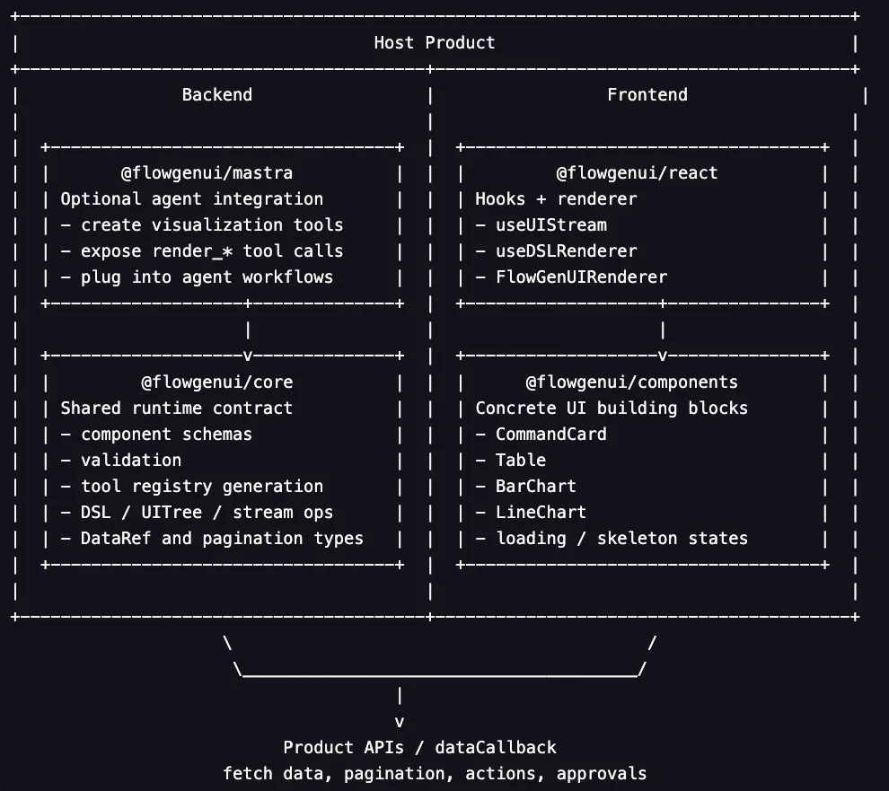Click the @flowgenui/react package name

point(637,172)
